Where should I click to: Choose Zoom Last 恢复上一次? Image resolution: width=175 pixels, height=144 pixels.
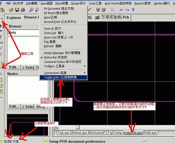(63, 37)
